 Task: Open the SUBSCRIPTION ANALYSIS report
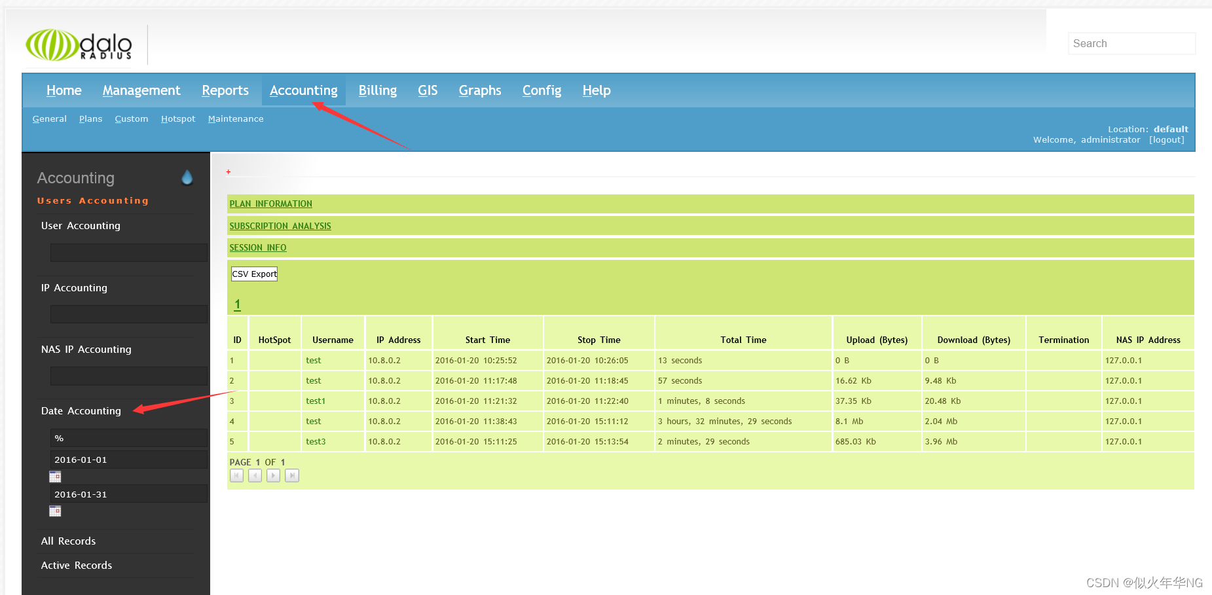280,226
